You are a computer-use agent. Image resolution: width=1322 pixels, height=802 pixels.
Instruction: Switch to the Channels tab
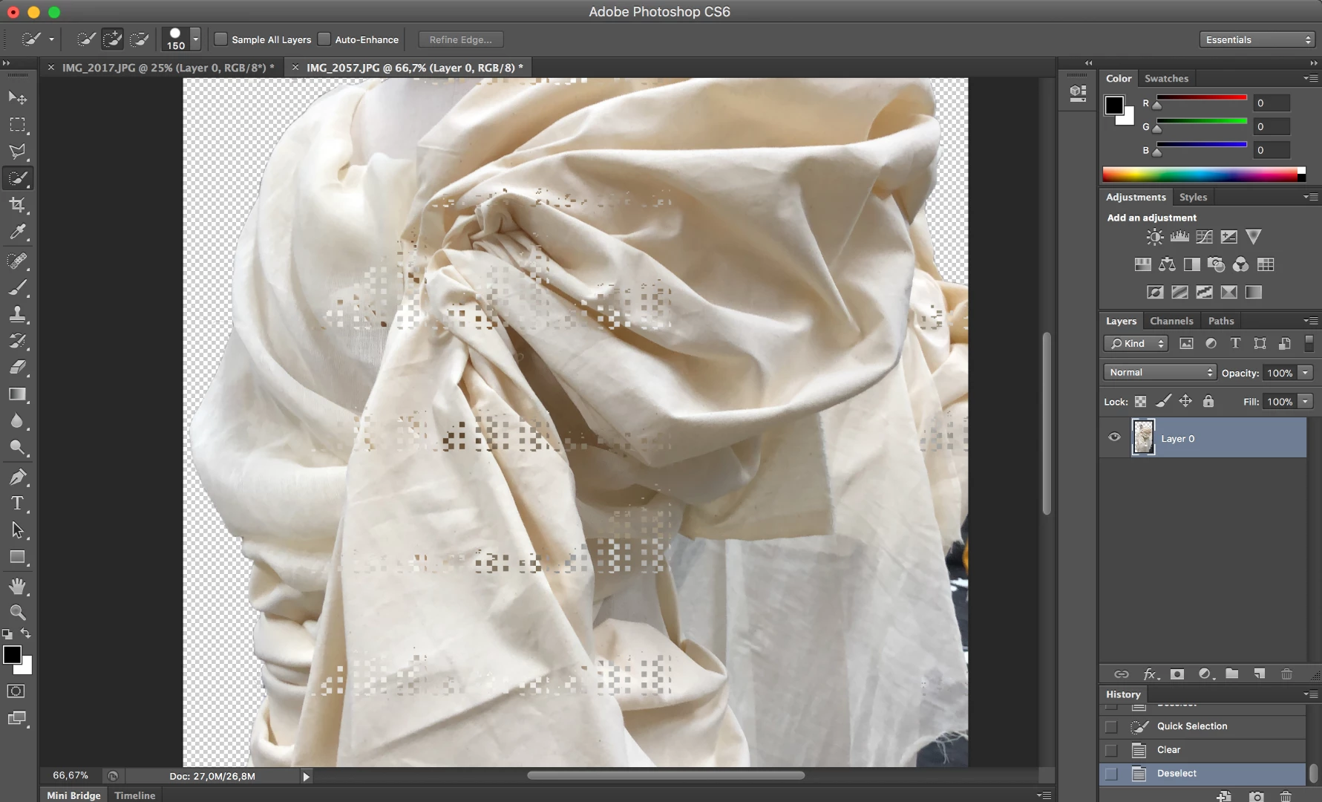[x=1171, y=321]
